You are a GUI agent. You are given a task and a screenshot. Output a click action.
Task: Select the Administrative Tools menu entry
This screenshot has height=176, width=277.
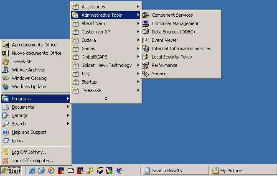pos(106,15)
